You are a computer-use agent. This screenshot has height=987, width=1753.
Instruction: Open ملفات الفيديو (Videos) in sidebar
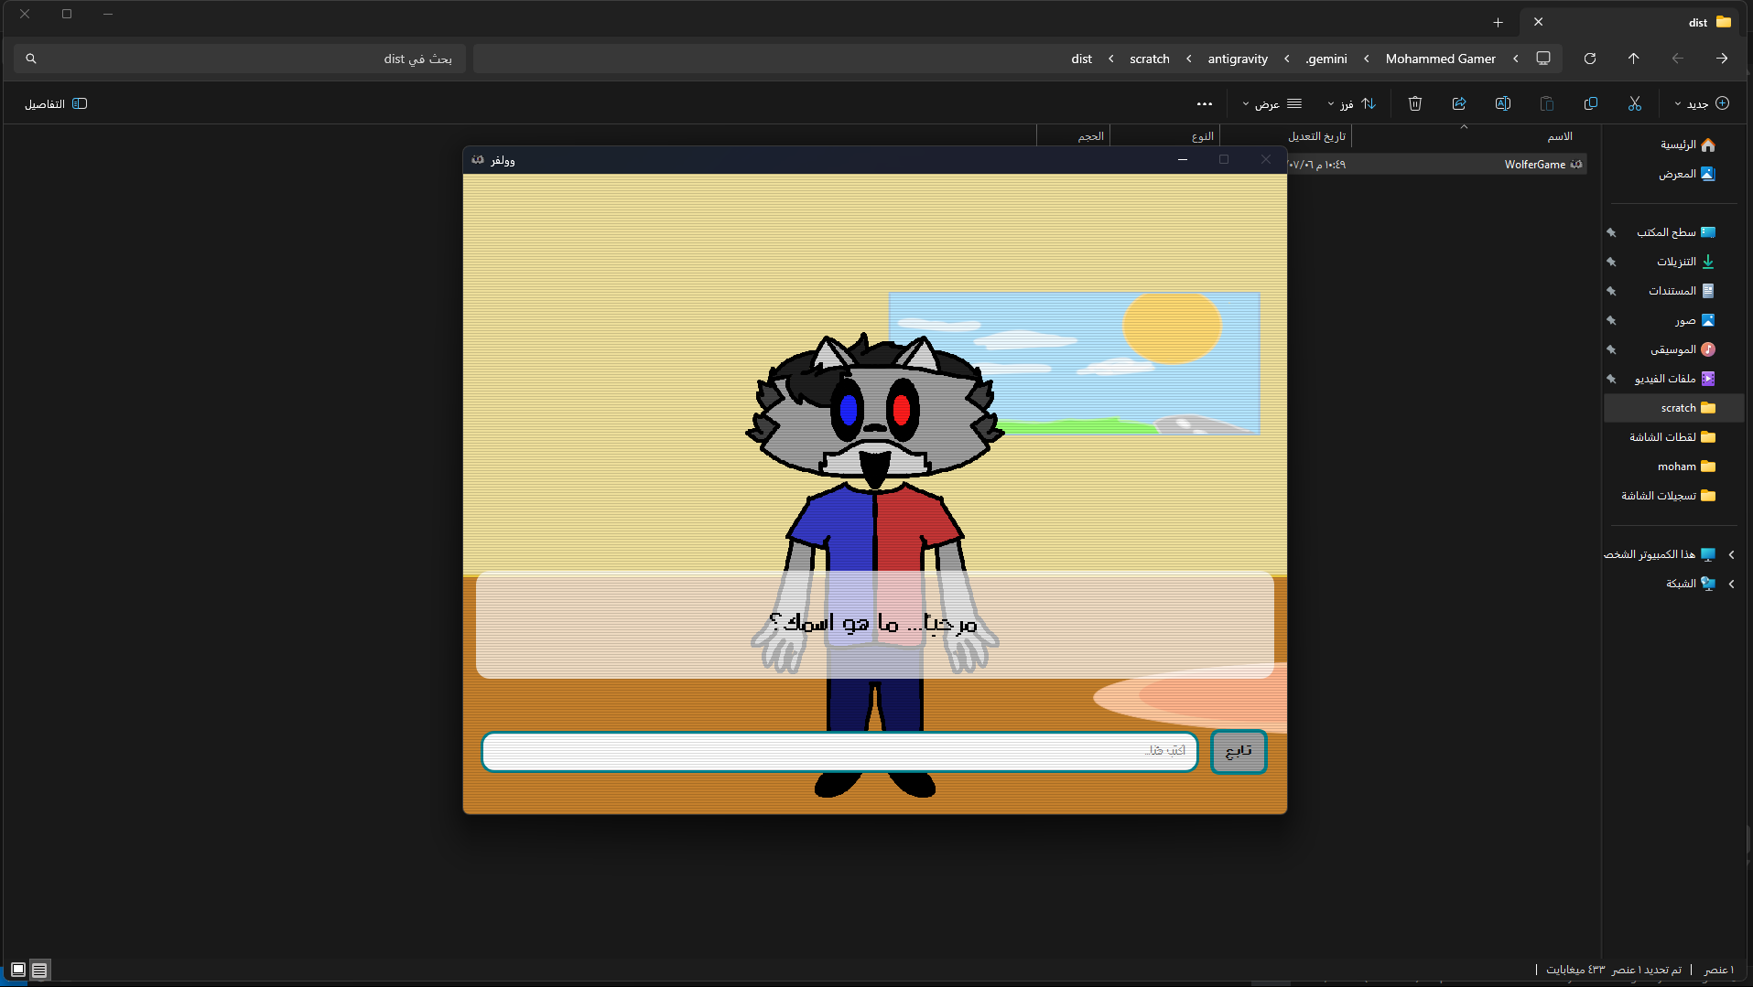pos(1674,379)
